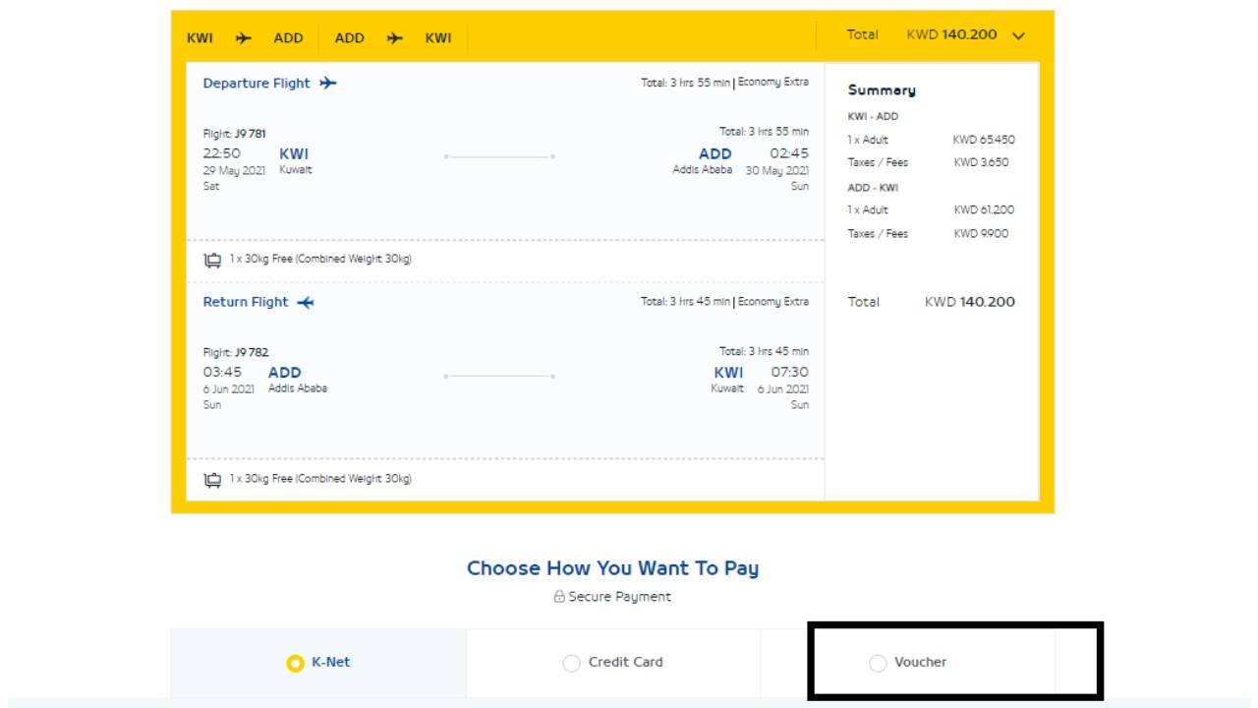Click the plane icon between KWI and ADD in header
Viewport: 1258px width, 708px height.
tap(244, 38)
